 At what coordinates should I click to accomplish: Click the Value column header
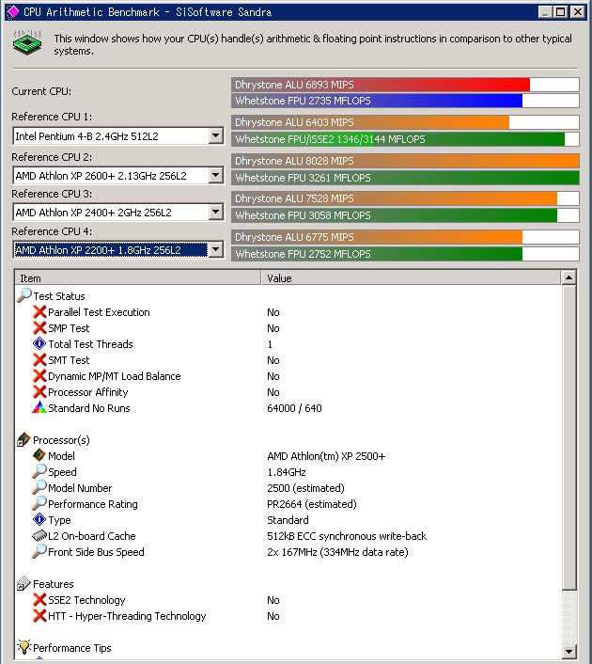click(x=410, y=278)
